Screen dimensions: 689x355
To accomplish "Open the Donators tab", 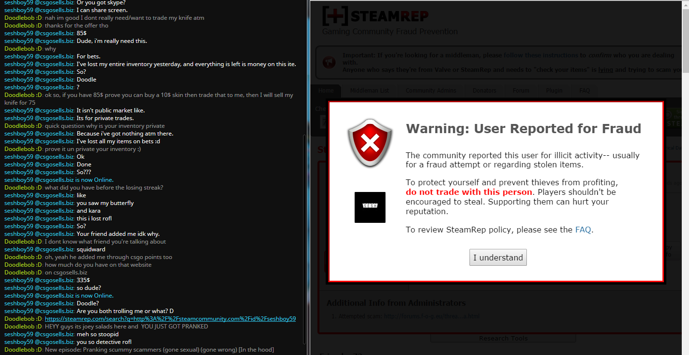I will pyautogui.click(x=484, y=90).
